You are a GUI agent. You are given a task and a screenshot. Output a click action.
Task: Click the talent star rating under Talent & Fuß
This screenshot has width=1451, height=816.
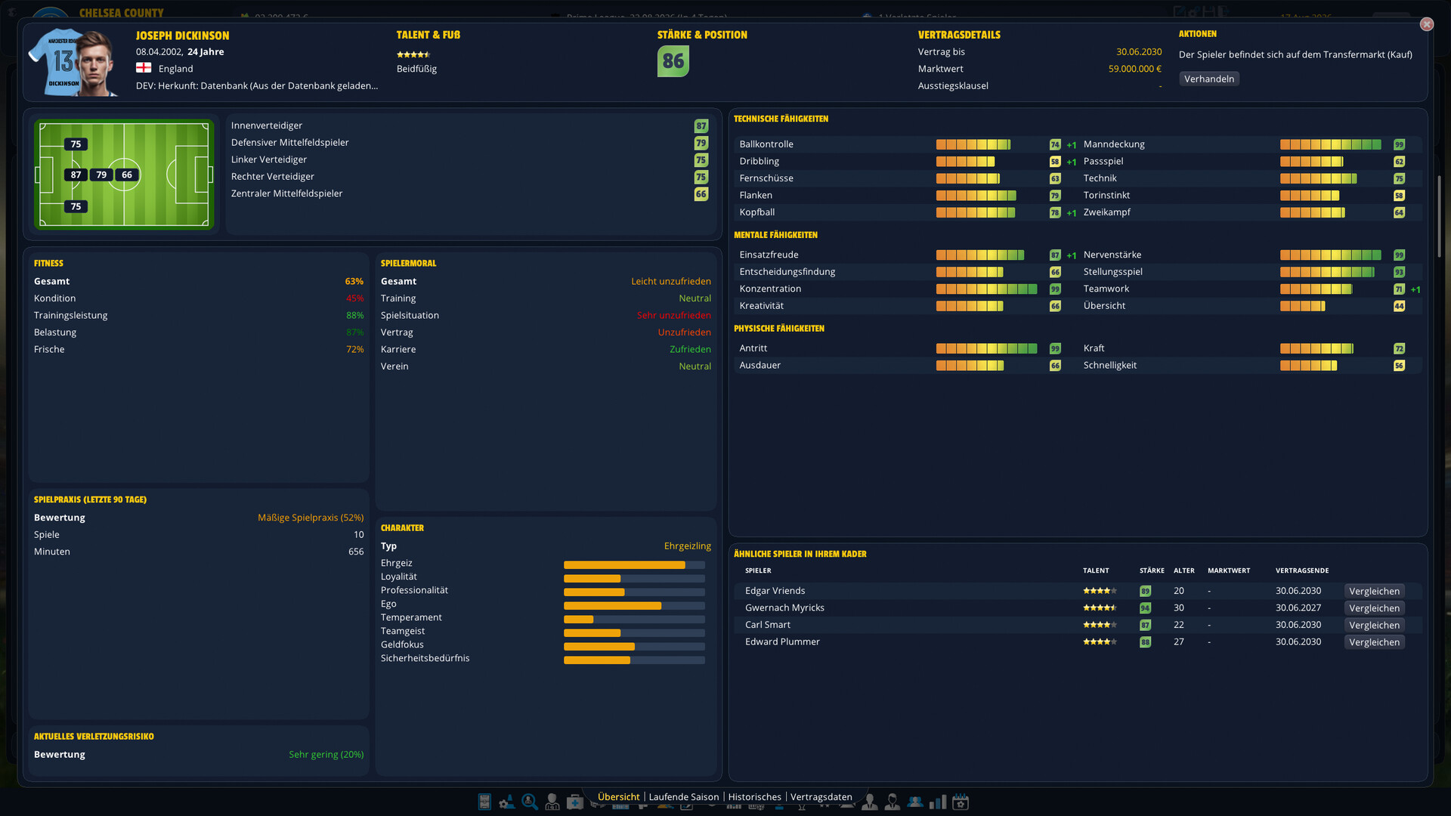413,54
